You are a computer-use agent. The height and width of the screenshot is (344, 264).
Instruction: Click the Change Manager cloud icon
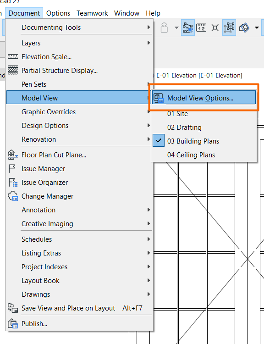point(13,196)
